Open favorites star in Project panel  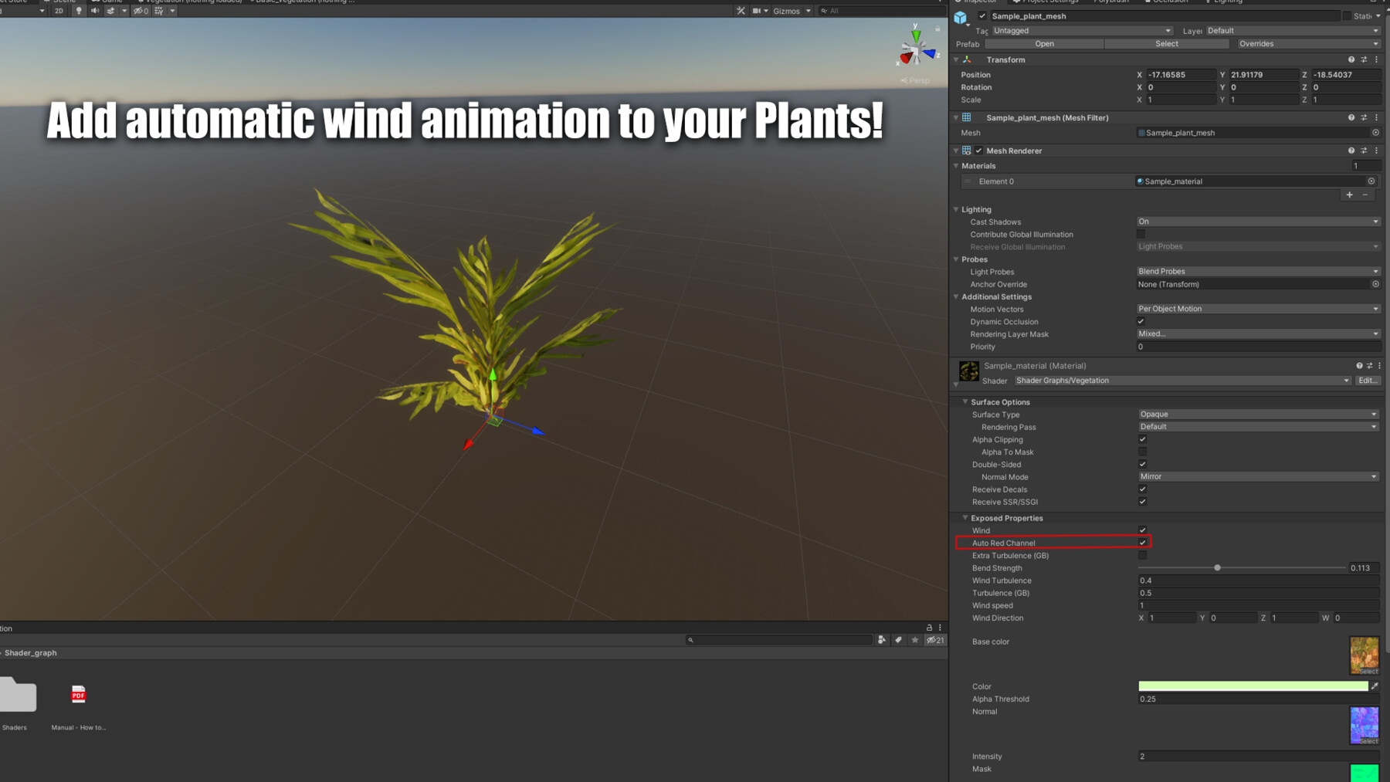pyautogui.click(x=915, y=640)
